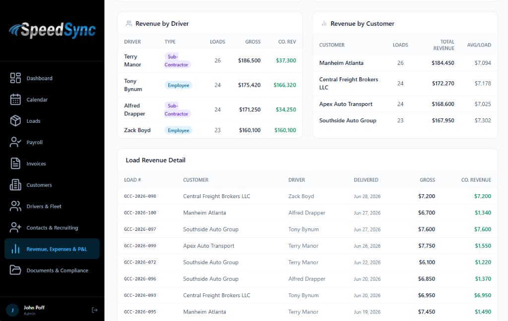Click the Jun 28, 2026 delivered date

tap(367, 197)
